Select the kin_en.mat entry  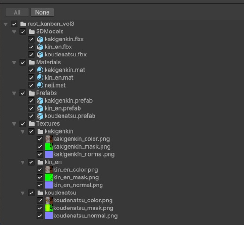click(59, 78)
